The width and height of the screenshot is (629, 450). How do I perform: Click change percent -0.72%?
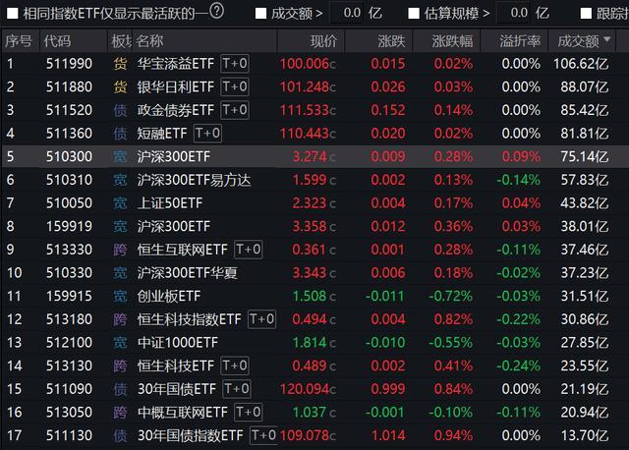coord(450,297)
